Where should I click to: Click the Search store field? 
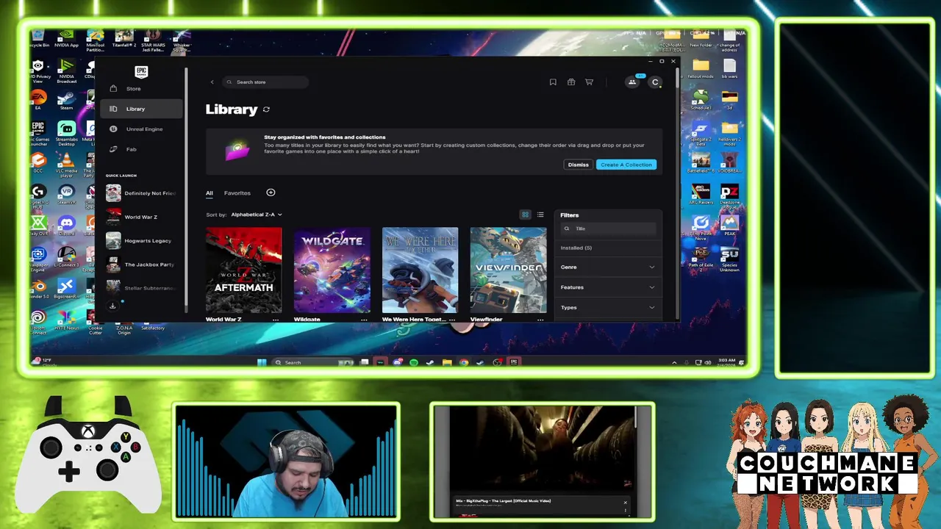click(x=265, y=82)
